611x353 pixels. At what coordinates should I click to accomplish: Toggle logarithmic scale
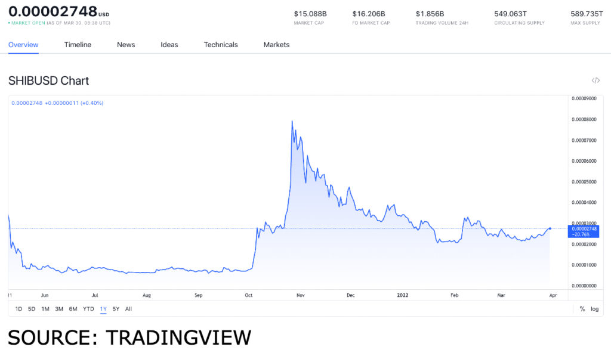(595, 309)
